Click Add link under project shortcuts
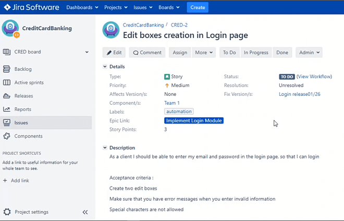344x221 pixels. click(x=20, y=180)
